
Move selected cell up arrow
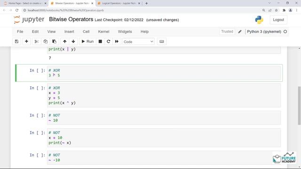65,42
